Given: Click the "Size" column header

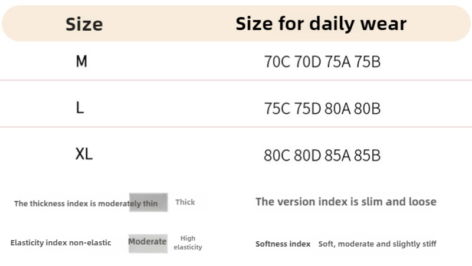Looking at the screenshot, I should [x=84, y=24].
